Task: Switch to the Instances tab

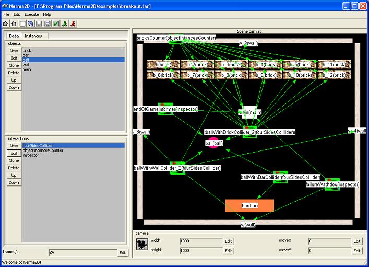Action: 32,36
